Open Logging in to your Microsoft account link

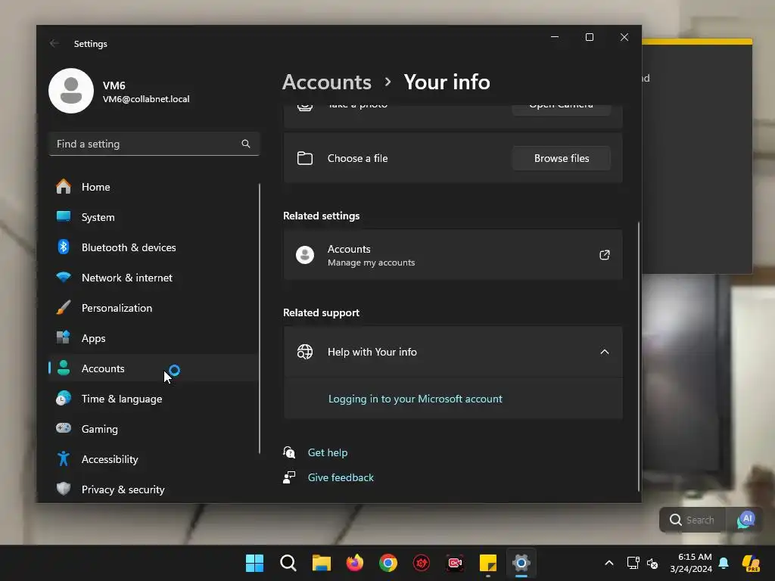click(x=416, y=399)
